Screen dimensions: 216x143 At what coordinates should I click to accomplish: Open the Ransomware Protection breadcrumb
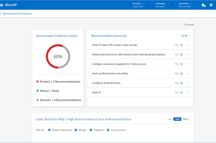click(x=17, y=14)
